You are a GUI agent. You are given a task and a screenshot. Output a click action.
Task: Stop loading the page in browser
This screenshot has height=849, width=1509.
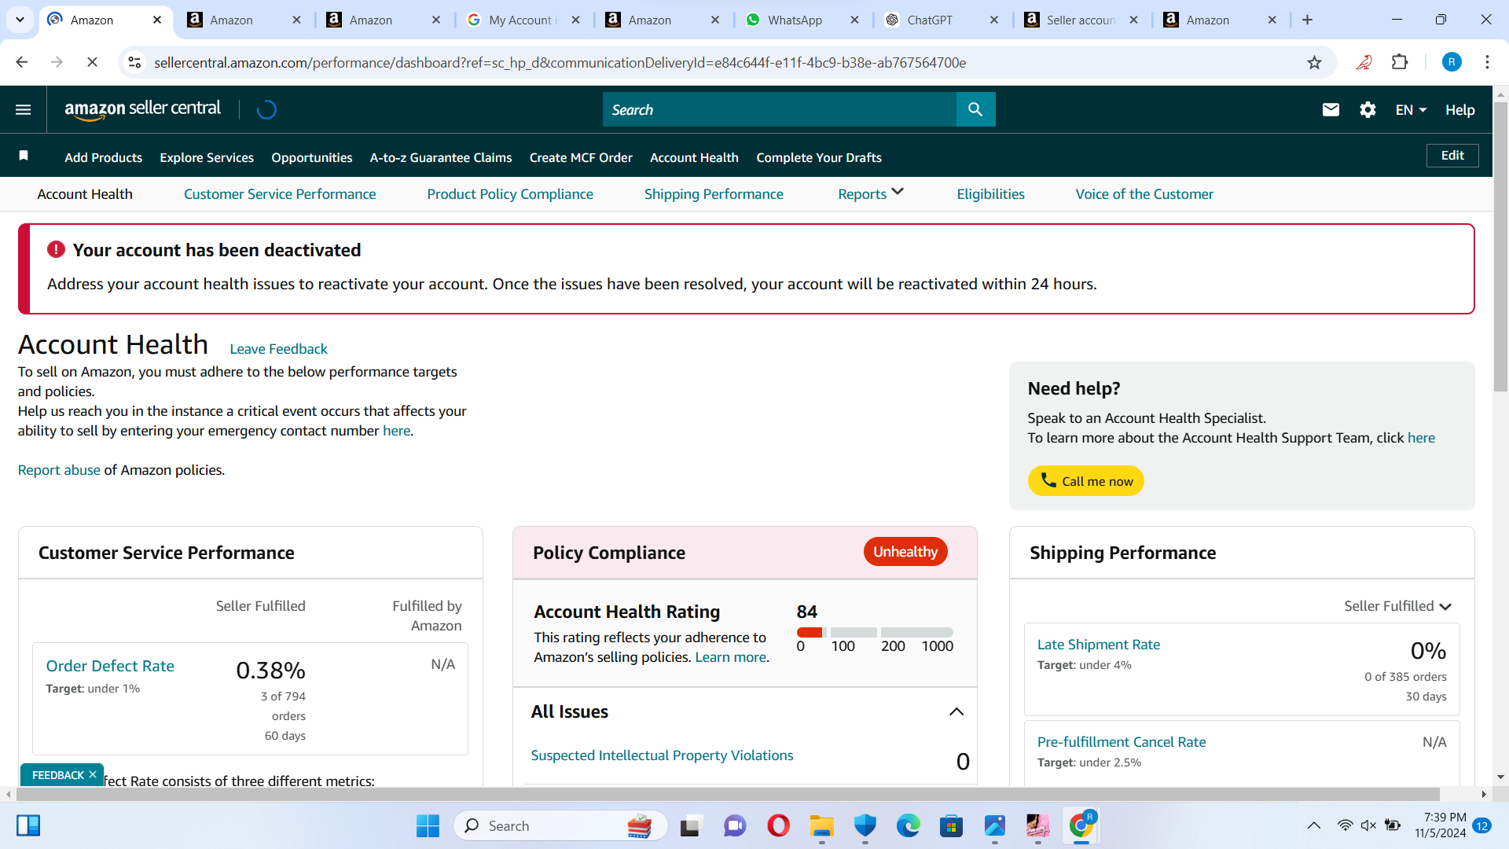click(92, 62)
